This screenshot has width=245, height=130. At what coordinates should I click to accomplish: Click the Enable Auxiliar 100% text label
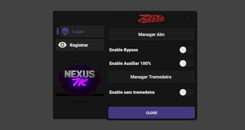130,63
